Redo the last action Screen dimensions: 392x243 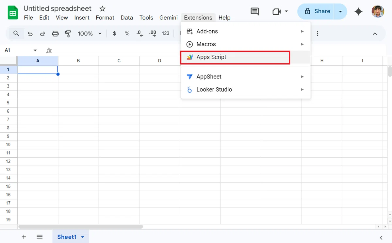point(42,34)
